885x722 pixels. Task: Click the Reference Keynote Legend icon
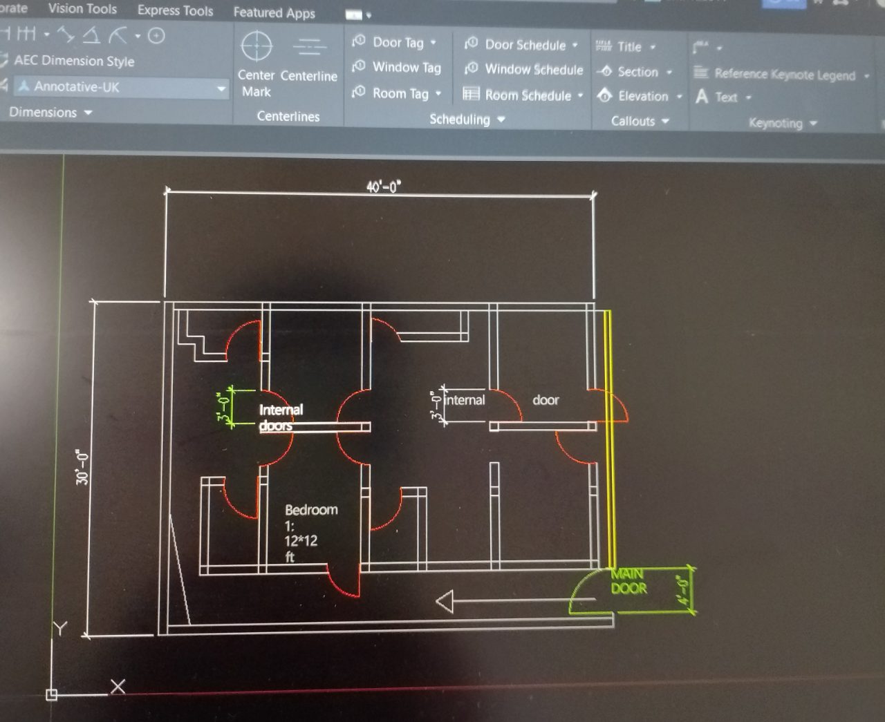700,73
